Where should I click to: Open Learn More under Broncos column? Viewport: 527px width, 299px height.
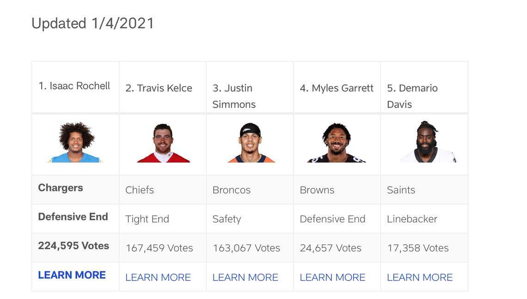click(245, 277)
